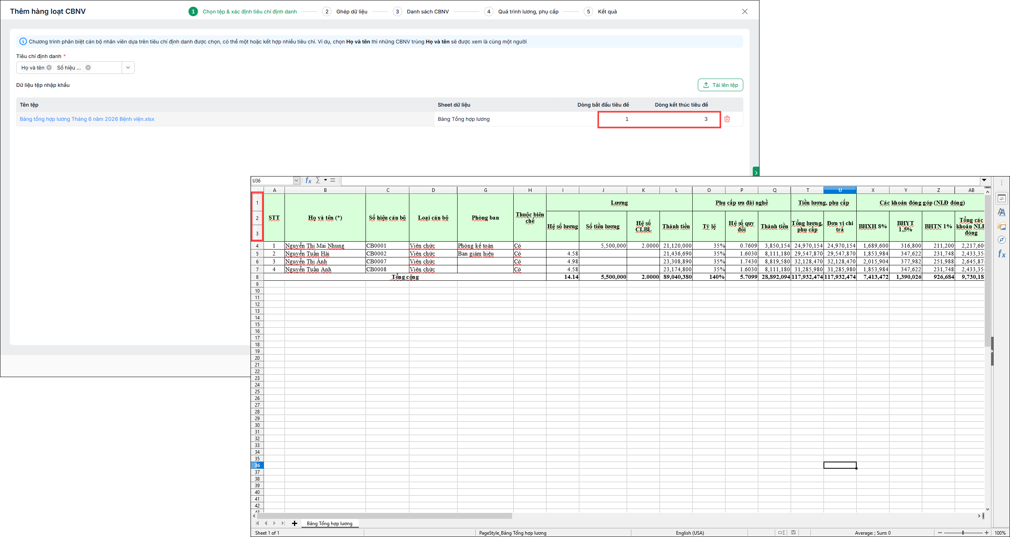Select step 2 'Ghép dữ liệu'
The image size is (1010, 537).
point(345,11)
